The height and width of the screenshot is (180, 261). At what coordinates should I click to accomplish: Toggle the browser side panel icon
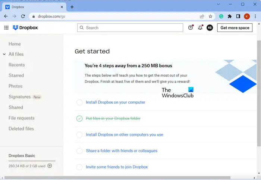click(238, 16)
